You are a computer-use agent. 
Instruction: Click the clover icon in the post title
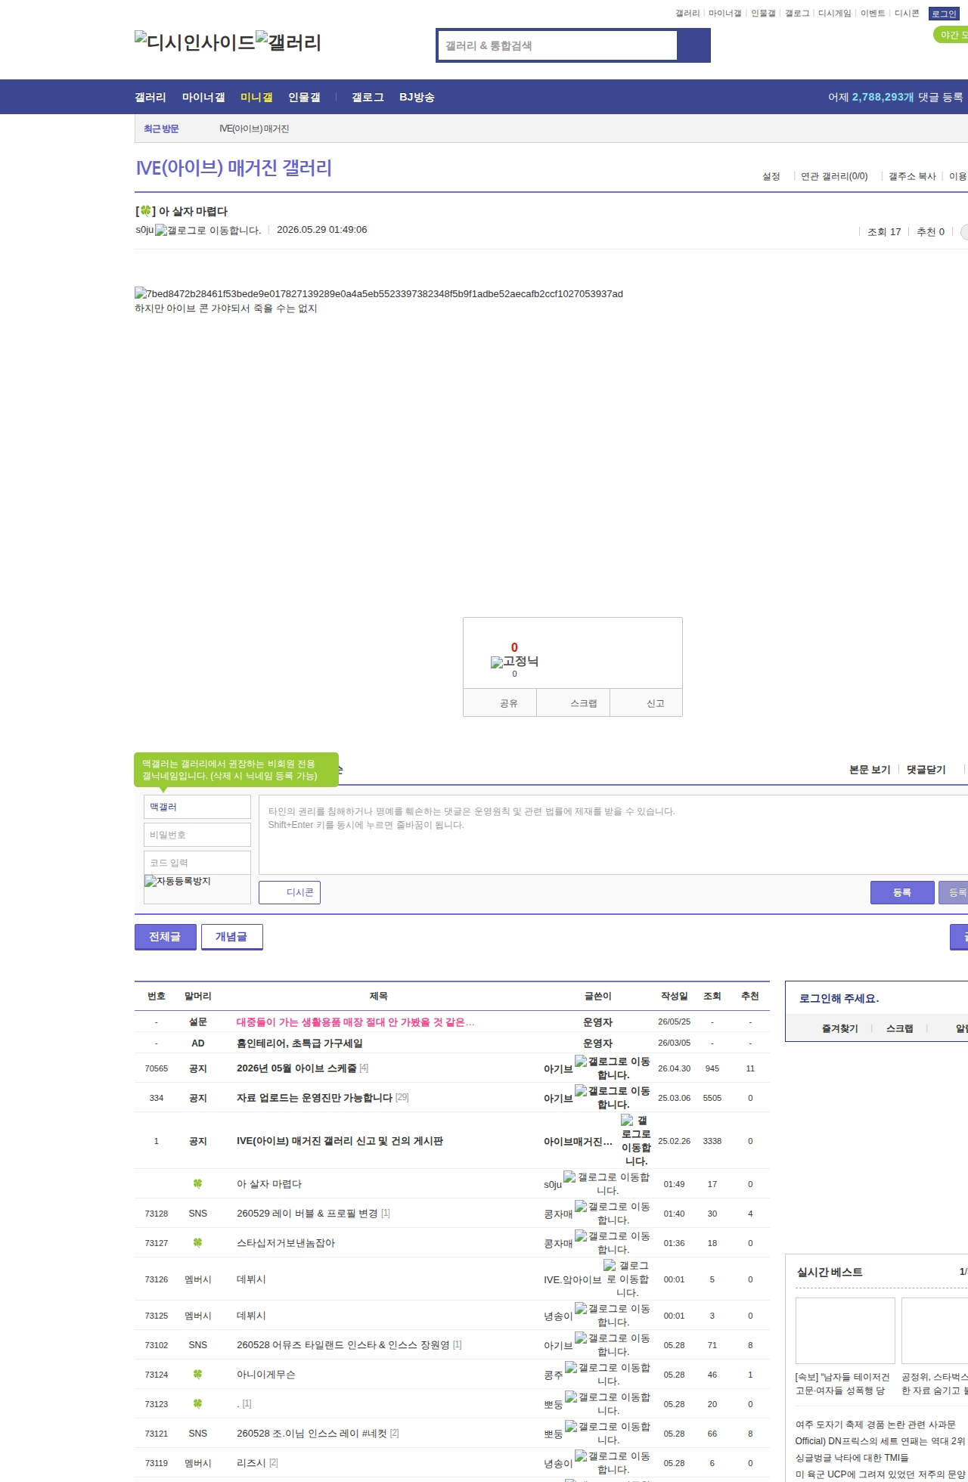[146, 211]
